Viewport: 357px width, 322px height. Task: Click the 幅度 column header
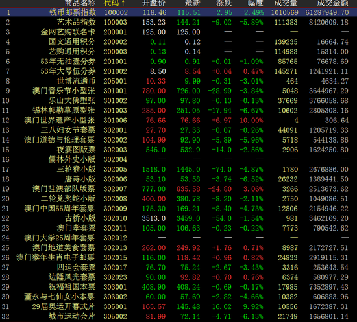pos(256,3)
